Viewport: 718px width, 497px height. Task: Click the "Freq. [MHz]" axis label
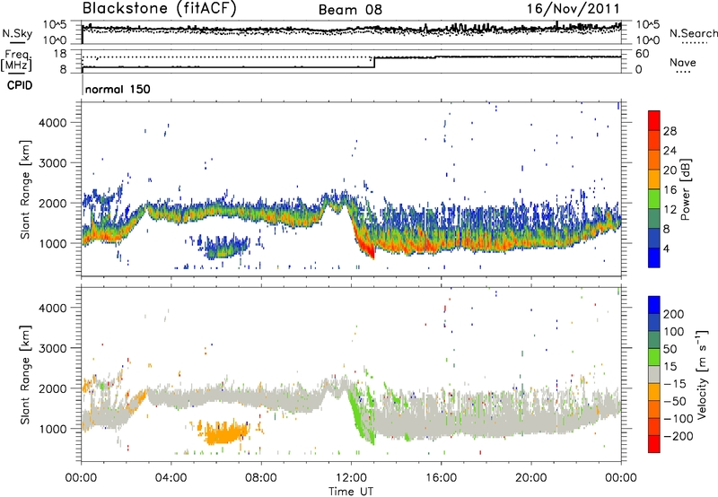(x=16, y=60)
